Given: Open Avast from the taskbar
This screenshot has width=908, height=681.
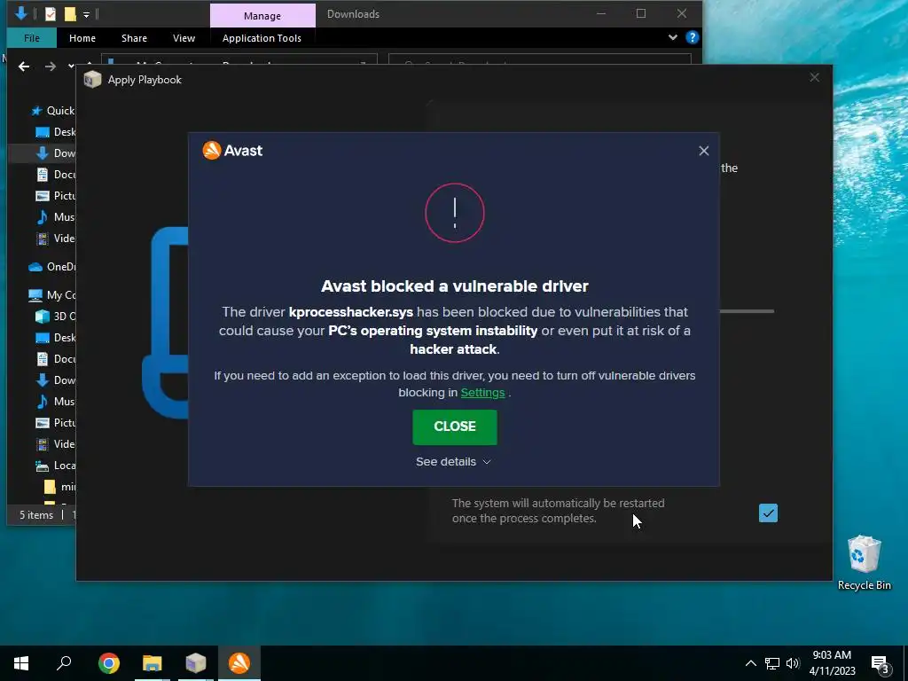Looking at the screenshot, I should [x=239, y=663].
